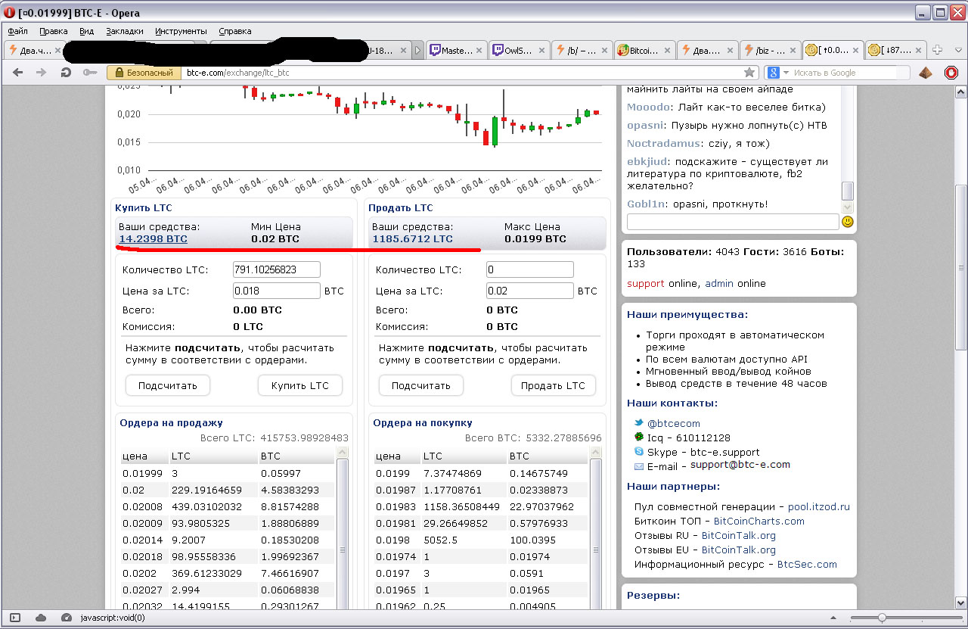Switch to the /biz tab
Image resolution: width=968 pixels, height=629 pixels.
pyautogui.click(x=769, y=50)
